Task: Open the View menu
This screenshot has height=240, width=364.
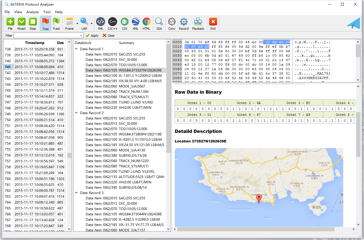Action: (18, 12)
